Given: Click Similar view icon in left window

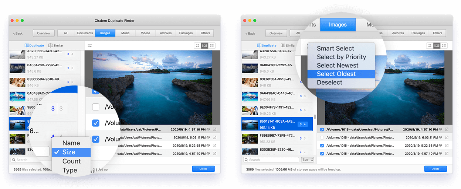Looking at the screenshot, I should 50,46.
